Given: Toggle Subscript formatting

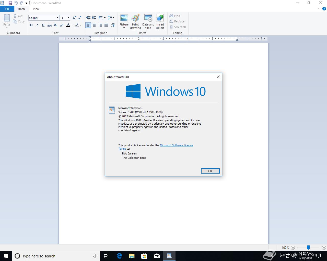Looking at the screenshot, I should click(55, 25).
